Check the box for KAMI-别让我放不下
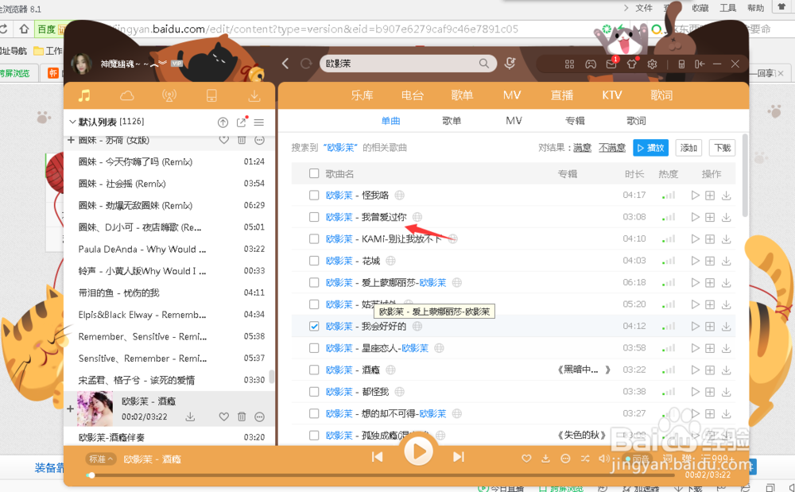Viewport: 795px width, 492px height. [314, 238]
